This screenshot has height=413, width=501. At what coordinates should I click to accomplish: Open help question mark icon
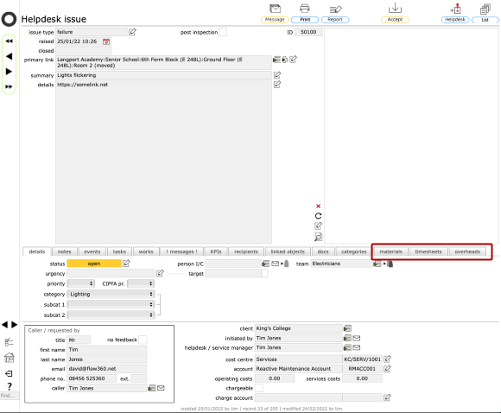click(10, 386)
